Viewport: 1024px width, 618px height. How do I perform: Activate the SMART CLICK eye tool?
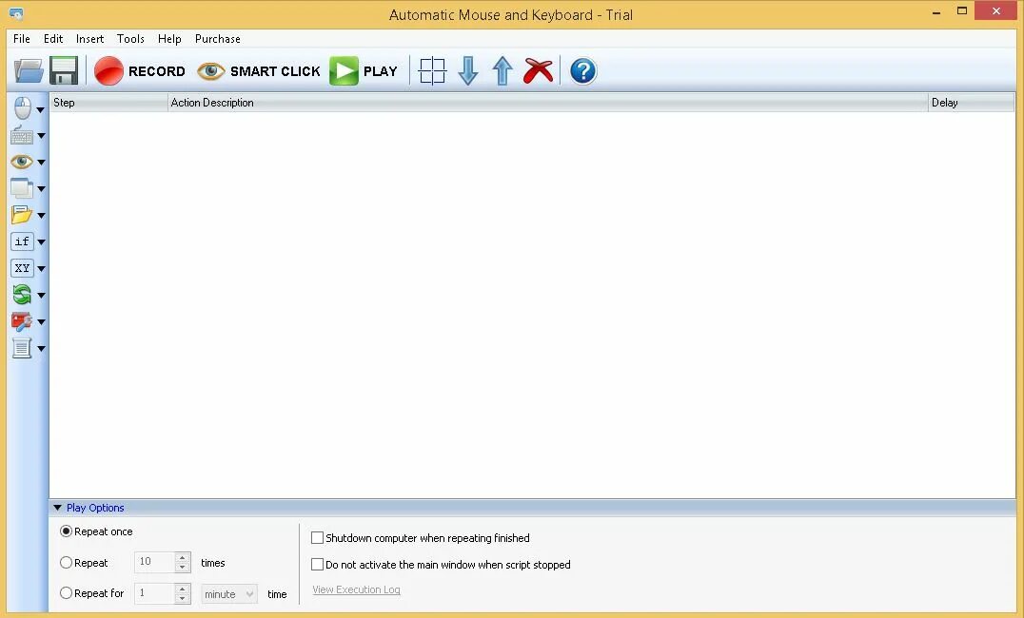point(259,71)
